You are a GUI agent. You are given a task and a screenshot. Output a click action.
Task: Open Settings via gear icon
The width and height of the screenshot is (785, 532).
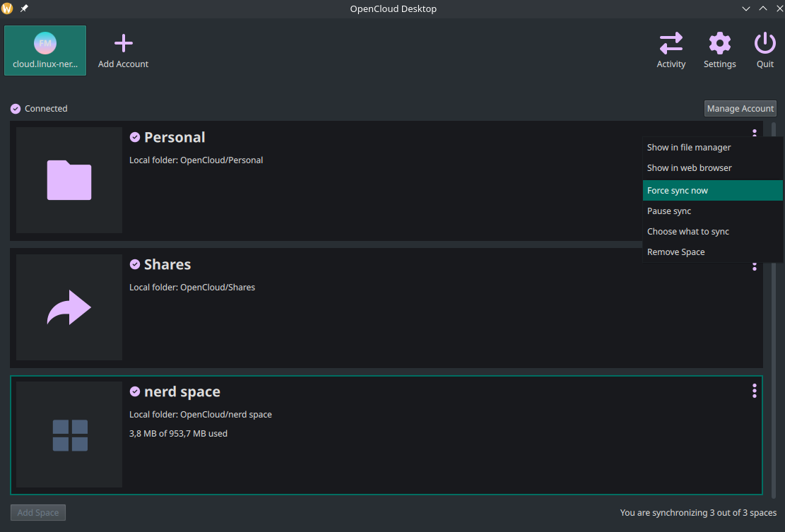pos(719,44)
